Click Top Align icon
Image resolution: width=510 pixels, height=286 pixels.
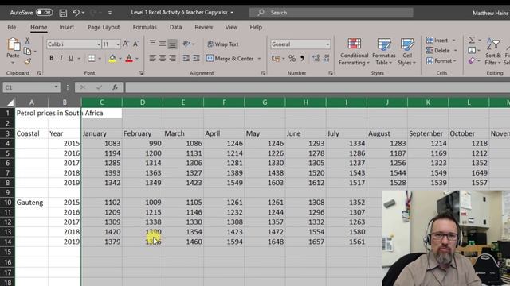(152, 44)
